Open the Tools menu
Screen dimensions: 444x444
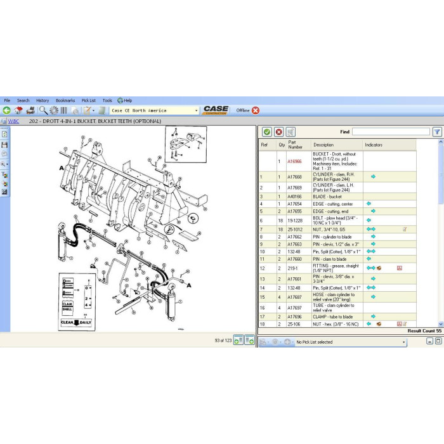(x=107, y=100)
